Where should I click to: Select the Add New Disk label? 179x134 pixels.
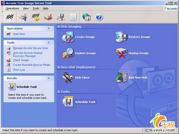(138, 78)
